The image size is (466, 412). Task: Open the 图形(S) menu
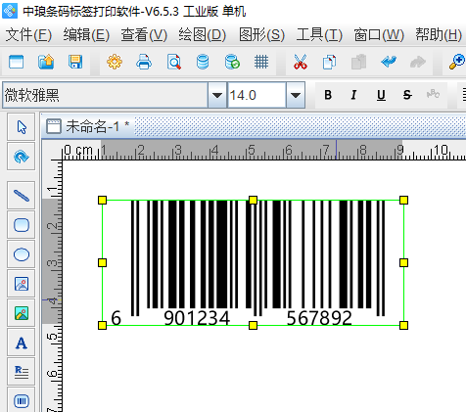[x=261, y=35]
